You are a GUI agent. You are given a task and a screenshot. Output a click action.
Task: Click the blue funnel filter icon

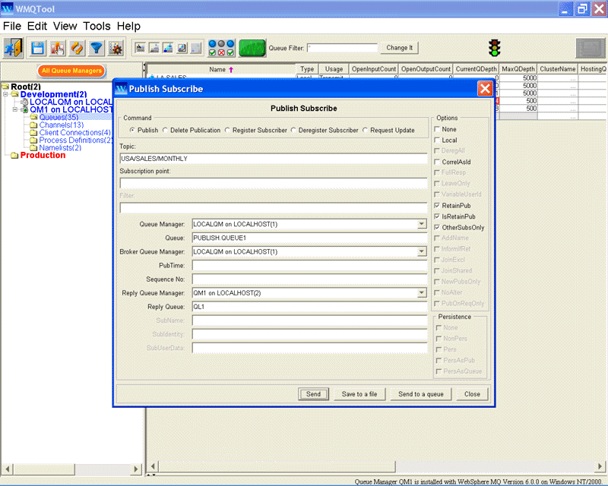97,48
